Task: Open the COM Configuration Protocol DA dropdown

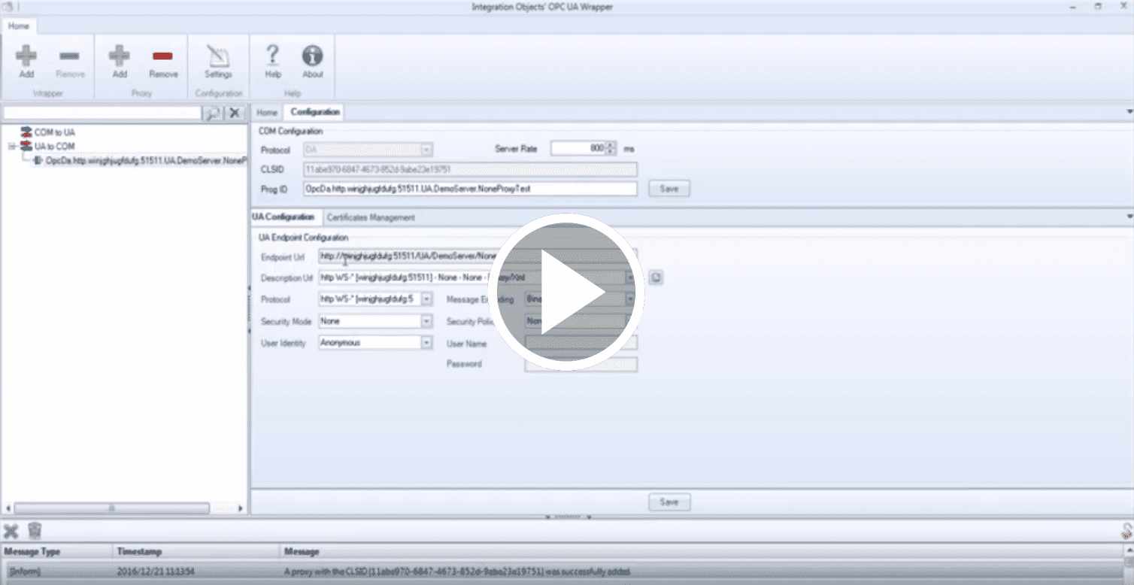Action: (427, 149)
